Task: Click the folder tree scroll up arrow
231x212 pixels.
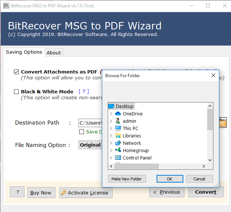Action: pos(210,106)
